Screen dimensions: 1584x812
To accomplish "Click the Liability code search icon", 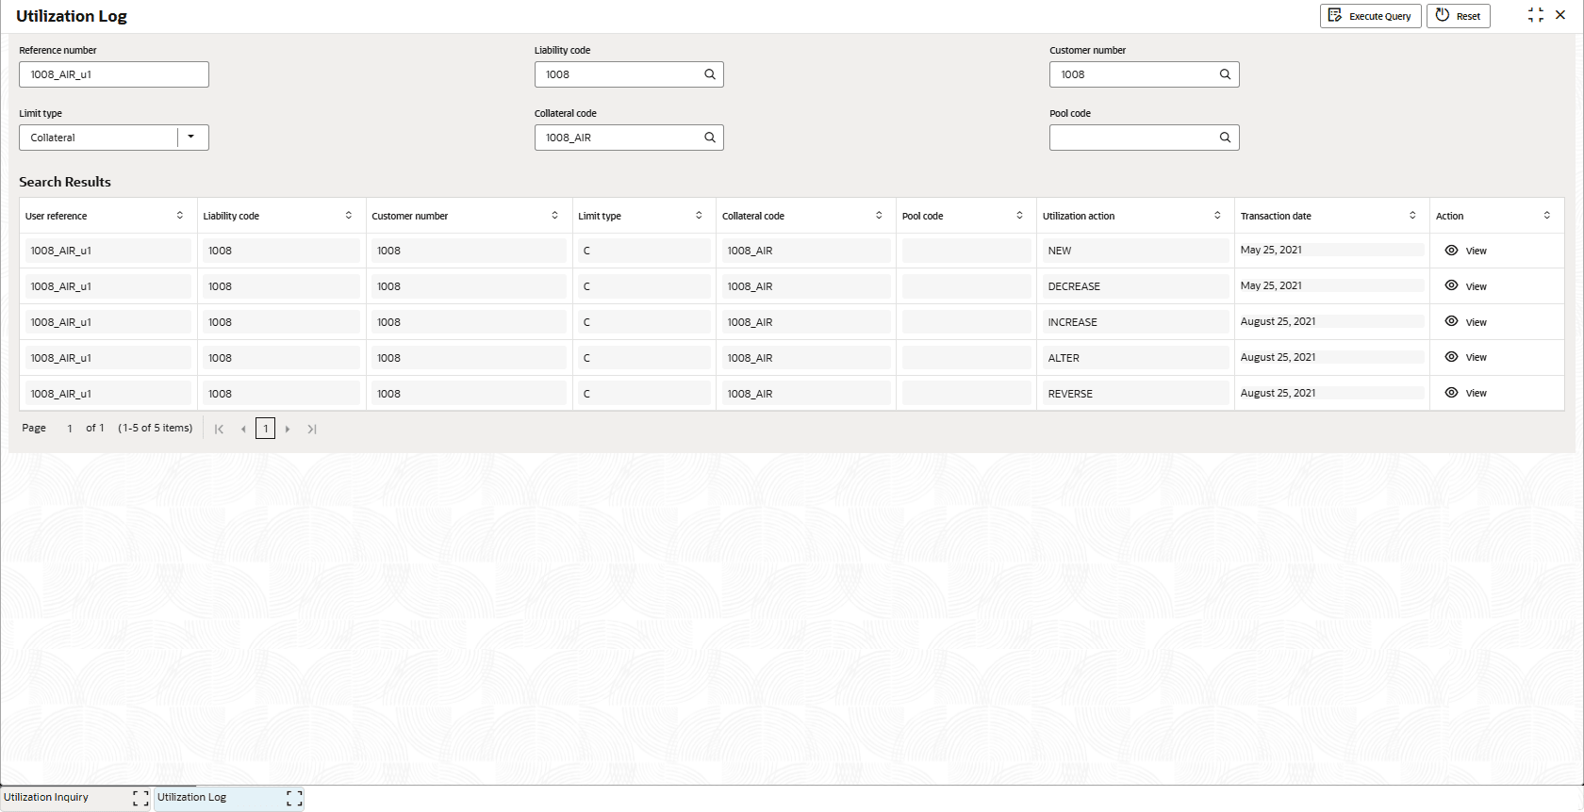I will coord(710,74).
